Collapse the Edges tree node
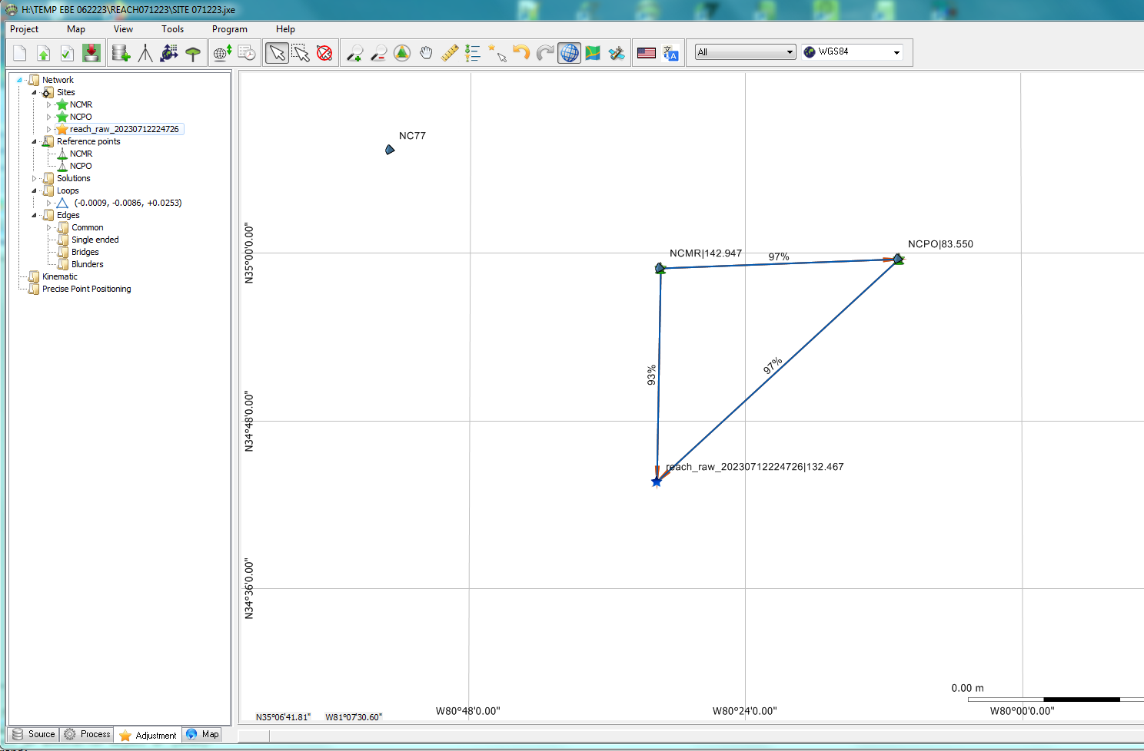The height and width of the screenshot is (751, 1144). point(34,215)
